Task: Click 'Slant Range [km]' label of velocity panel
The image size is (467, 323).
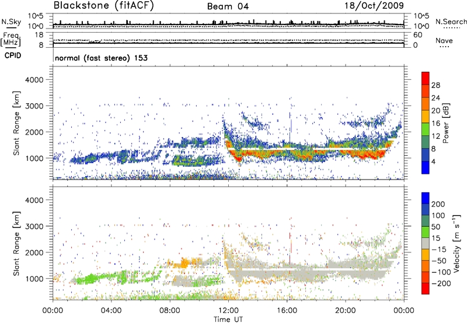Action: [x=16, y=244]
